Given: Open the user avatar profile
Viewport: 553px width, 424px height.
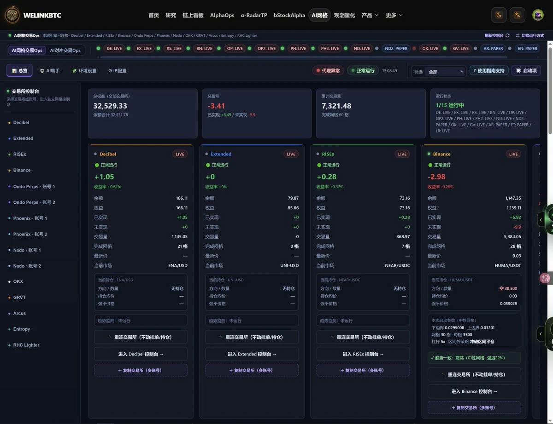Looking at the screenshot, I should click(538, 15).
